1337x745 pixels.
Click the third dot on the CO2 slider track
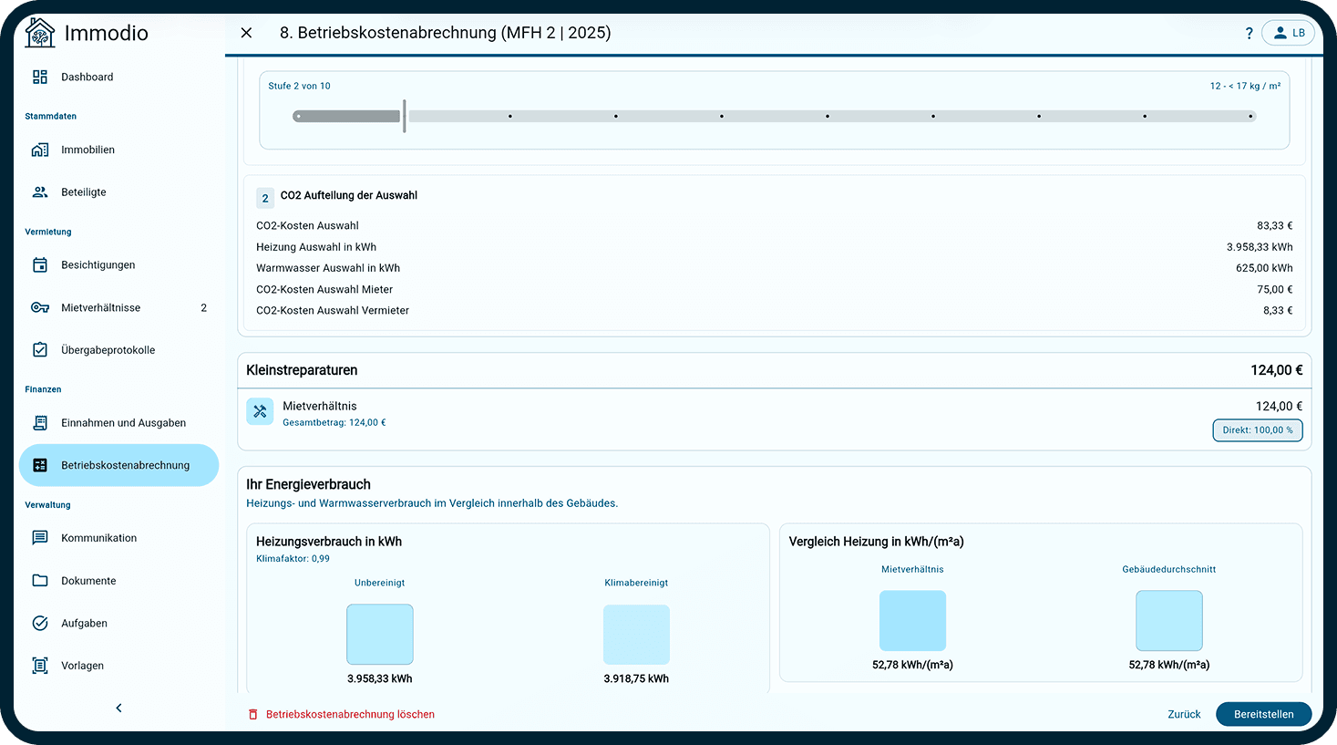point(616,117)
